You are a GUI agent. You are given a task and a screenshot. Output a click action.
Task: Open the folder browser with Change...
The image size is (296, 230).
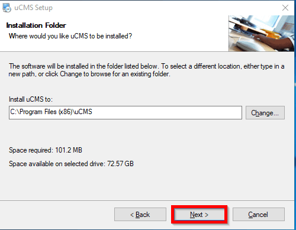point(265,113)
